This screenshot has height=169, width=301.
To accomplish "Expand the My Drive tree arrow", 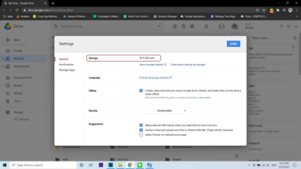I will point(3,59).
